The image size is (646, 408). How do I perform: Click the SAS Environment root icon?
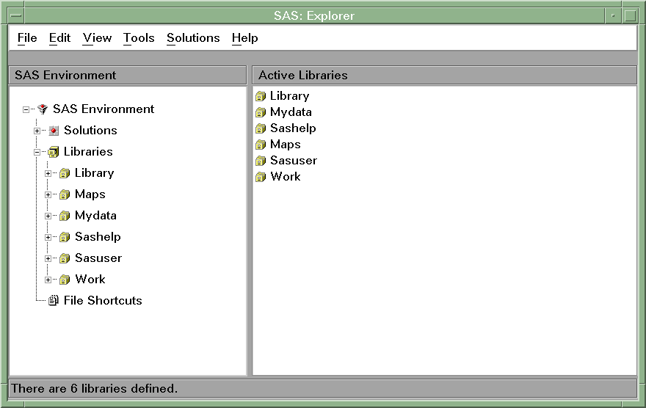click(x=43, y=109)
